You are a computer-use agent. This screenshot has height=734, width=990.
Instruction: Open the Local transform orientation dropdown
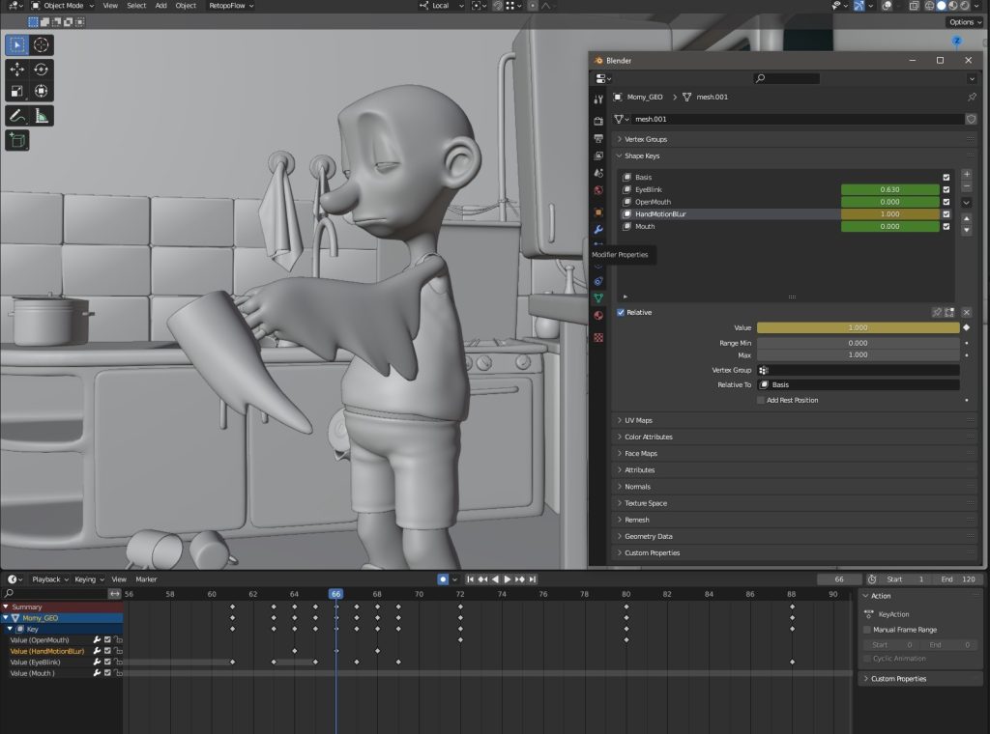point(441,6)
